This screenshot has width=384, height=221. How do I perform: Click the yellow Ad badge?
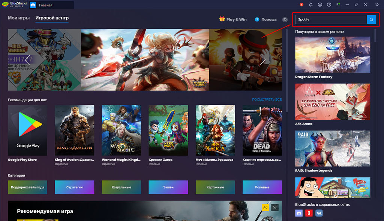point(265,208)
